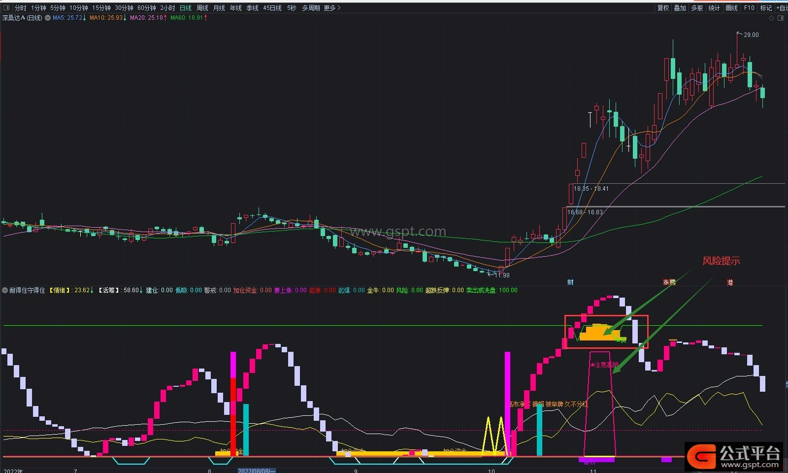This screenshot has width=788, height=473.
Task: Open the 复权 adjustment option
Action: [x=663, y=8]
